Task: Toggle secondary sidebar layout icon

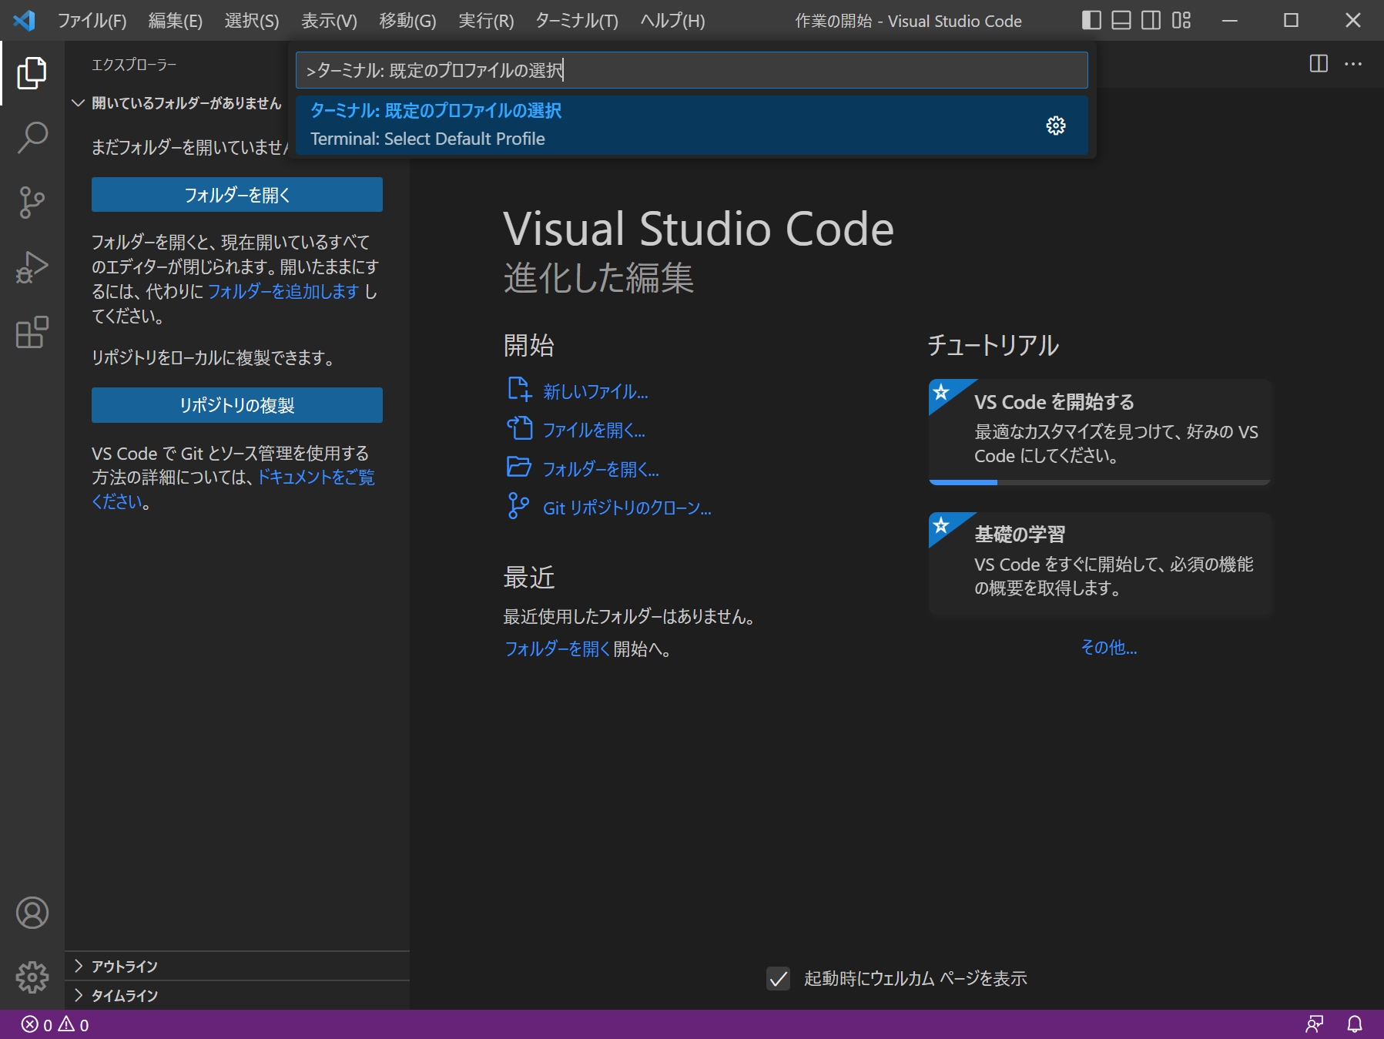Action: coord(1151,20)
